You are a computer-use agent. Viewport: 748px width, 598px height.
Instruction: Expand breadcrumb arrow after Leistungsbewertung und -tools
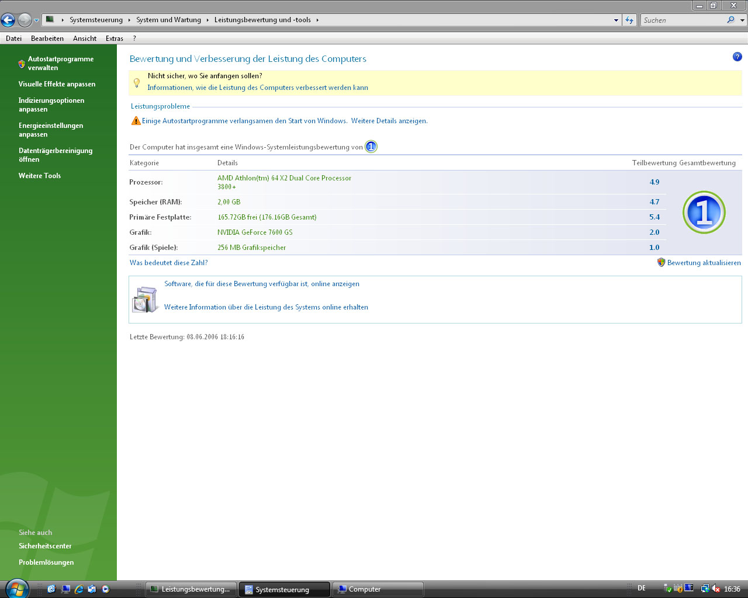(x=317, y=20)
